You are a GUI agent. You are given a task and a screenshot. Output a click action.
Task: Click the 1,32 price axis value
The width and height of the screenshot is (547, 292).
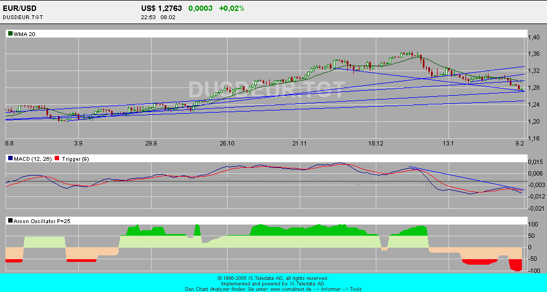coord(534,71)
